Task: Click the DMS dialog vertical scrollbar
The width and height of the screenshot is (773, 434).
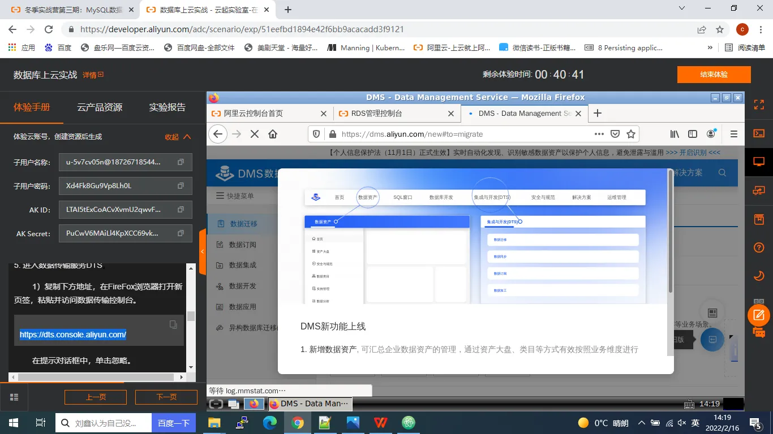Action: [670, 231]
